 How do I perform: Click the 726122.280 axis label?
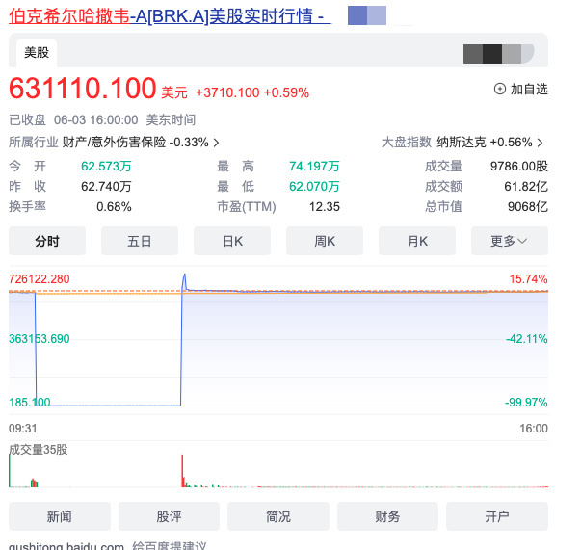tap(40, 279)
